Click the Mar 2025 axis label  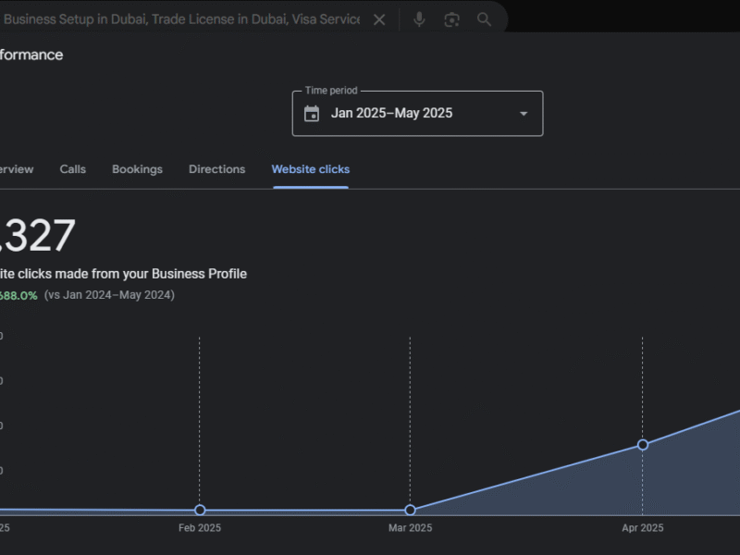pos(410,528)
